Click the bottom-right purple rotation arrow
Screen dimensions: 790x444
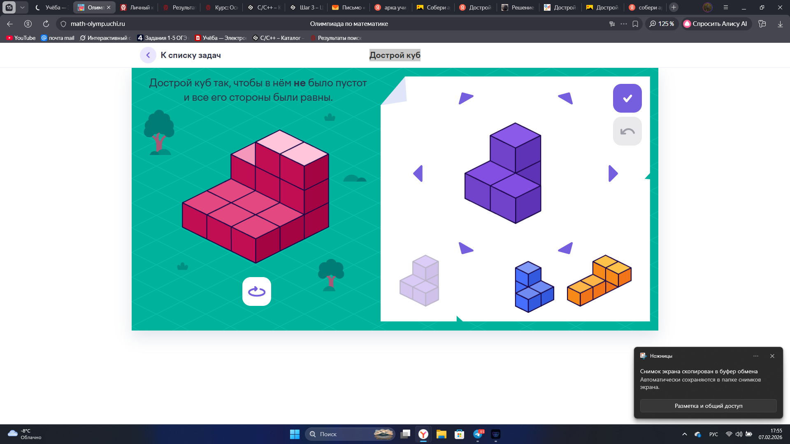click(x=566, y=248)
